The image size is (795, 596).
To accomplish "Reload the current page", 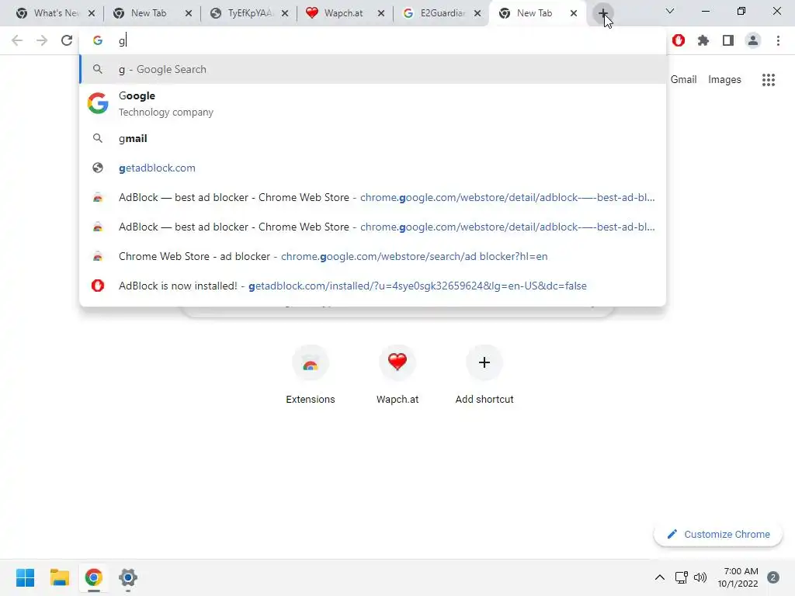I will pyautogui.click(x=67, y=40).
